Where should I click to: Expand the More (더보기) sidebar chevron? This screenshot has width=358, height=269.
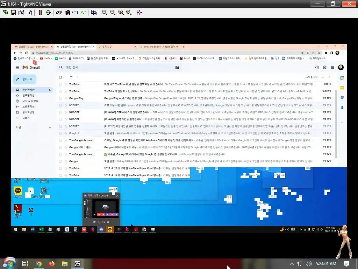(x=17, y=118)
